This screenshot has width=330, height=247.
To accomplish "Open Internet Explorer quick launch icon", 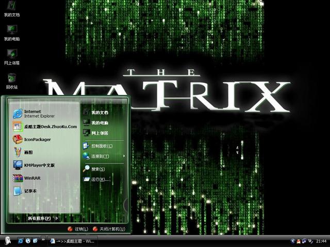I will click(21, 241).
